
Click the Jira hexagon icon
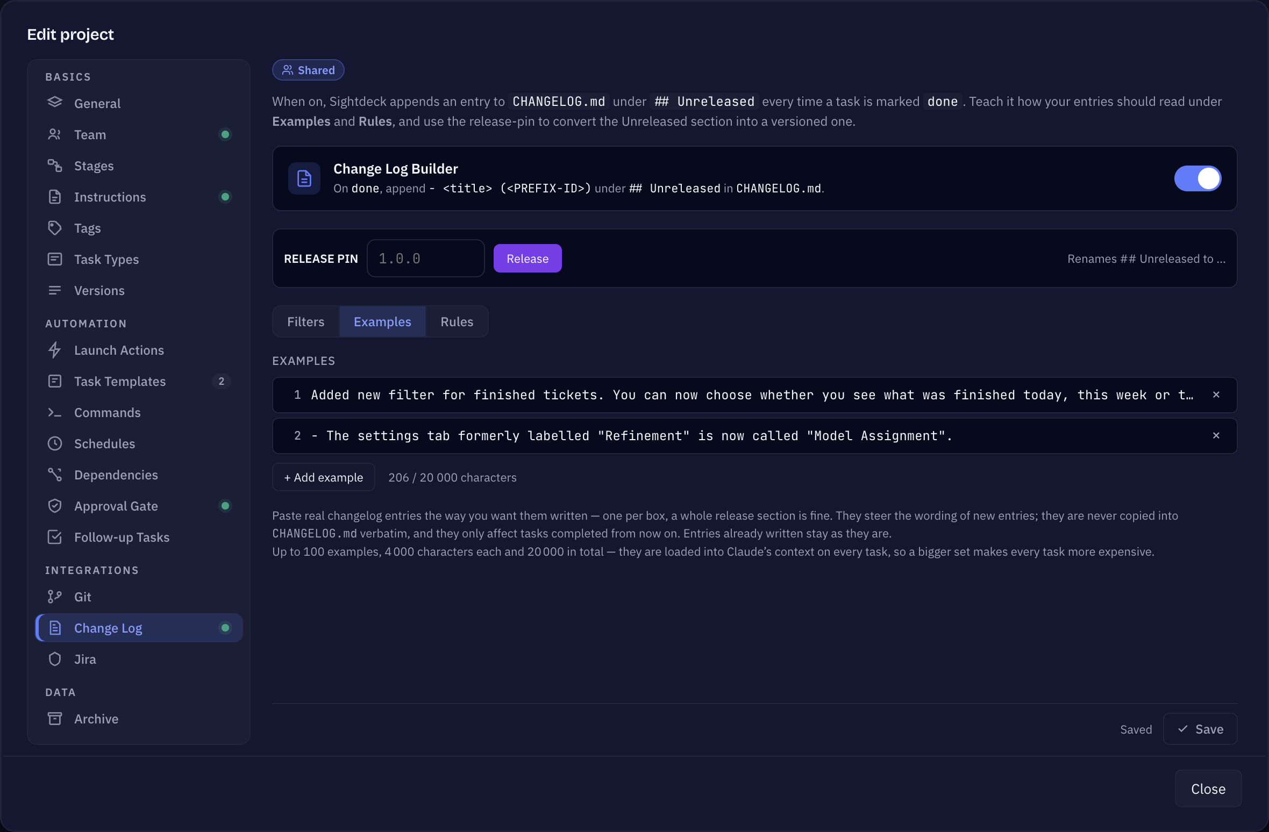click(55, 659)
